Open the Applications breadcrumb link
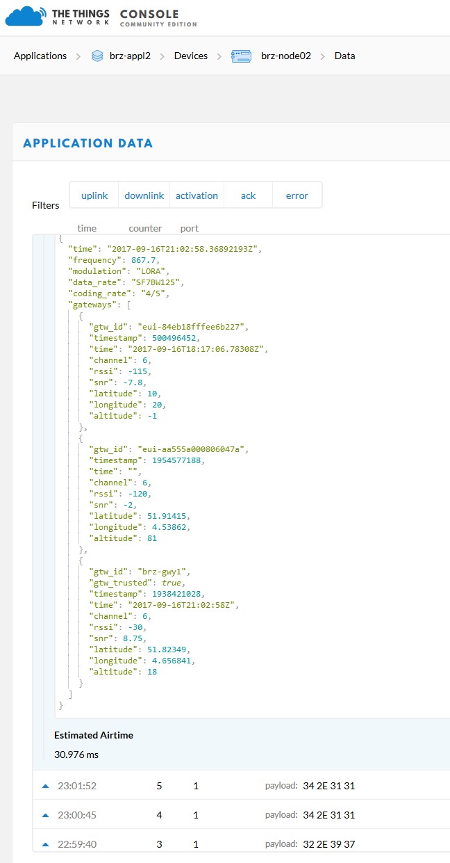 (x=40, y=56)
